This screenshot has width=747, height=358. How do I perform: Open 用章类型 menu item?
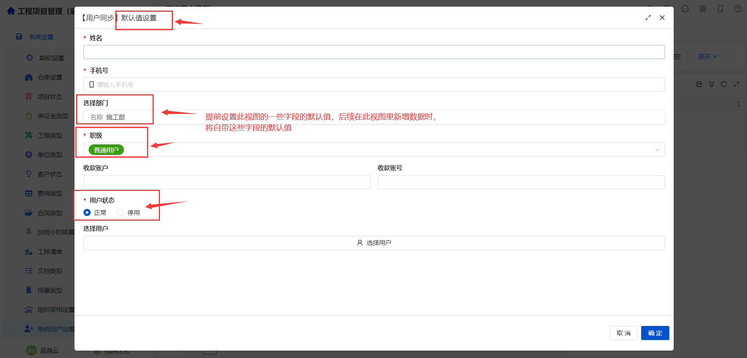click(50, 290)
